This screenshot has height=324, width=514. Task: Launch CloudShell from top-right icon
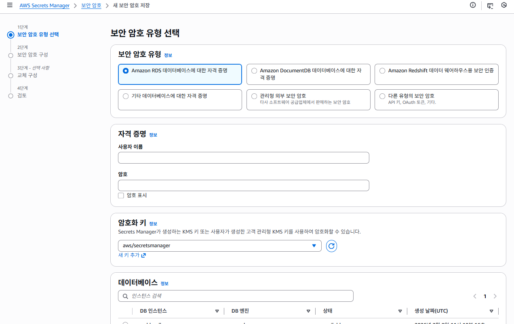490,6
